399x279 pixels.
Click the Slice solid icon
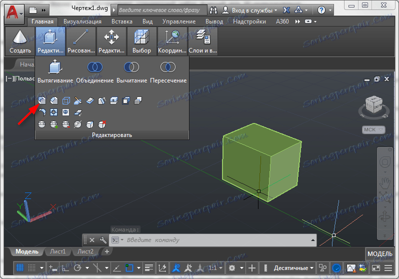(x=78, y=101)
